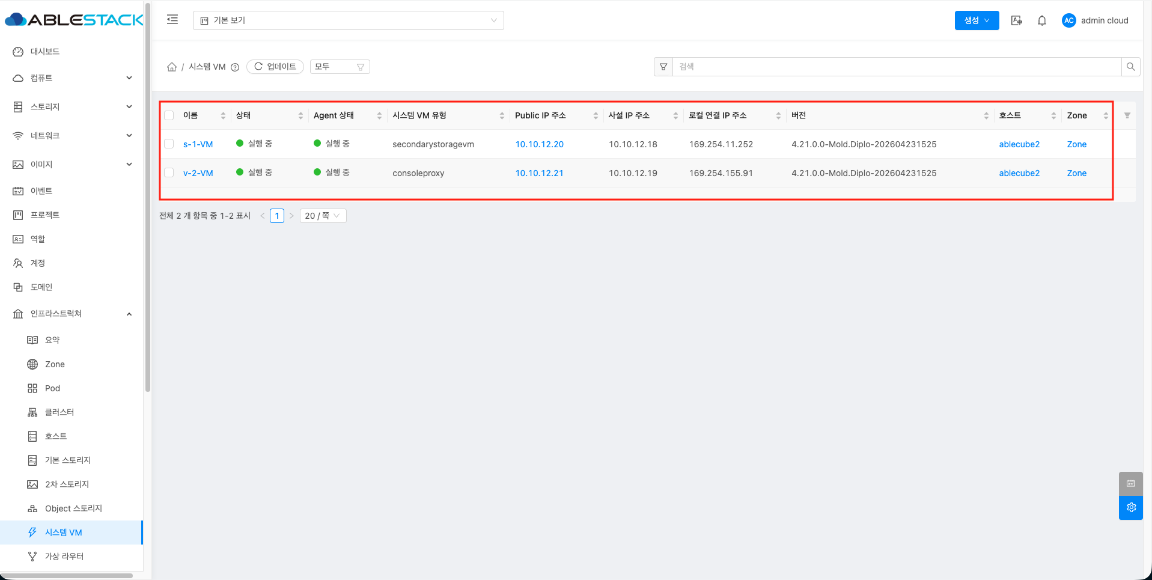
Task: Click the home breadcrumb icon
Action: pos(172,67)
